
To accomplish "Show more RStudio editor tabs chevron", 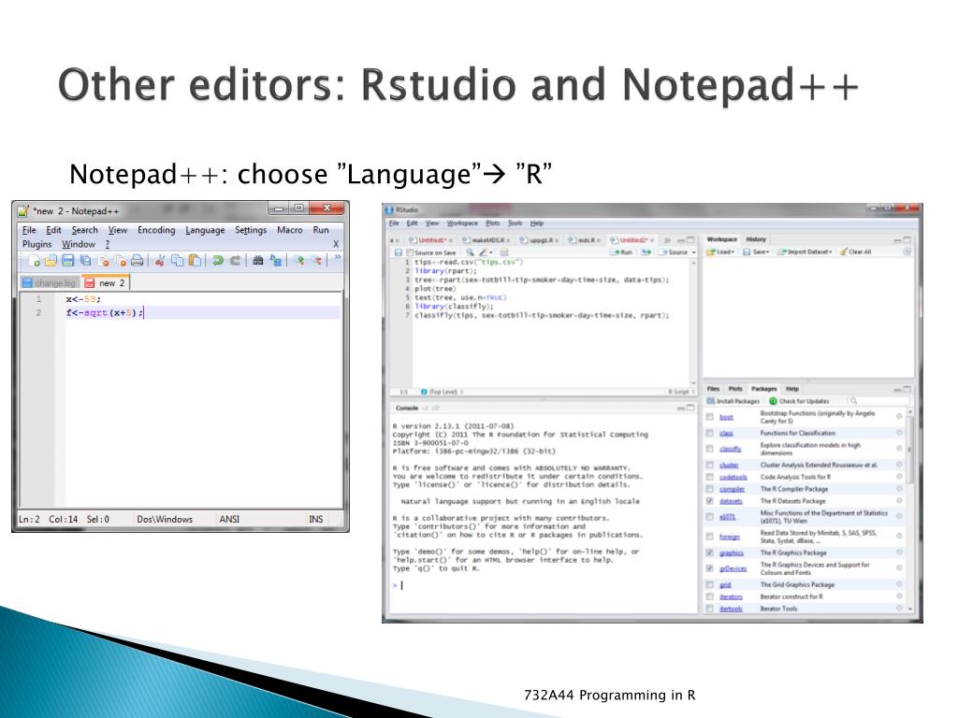I will [667, 240].
